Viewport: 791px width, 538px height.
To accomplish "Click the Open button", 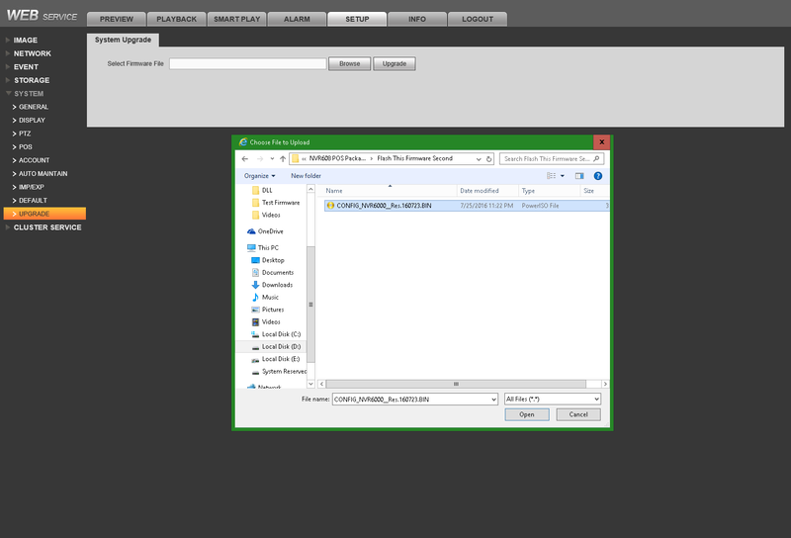I will [x=526, y=414].
